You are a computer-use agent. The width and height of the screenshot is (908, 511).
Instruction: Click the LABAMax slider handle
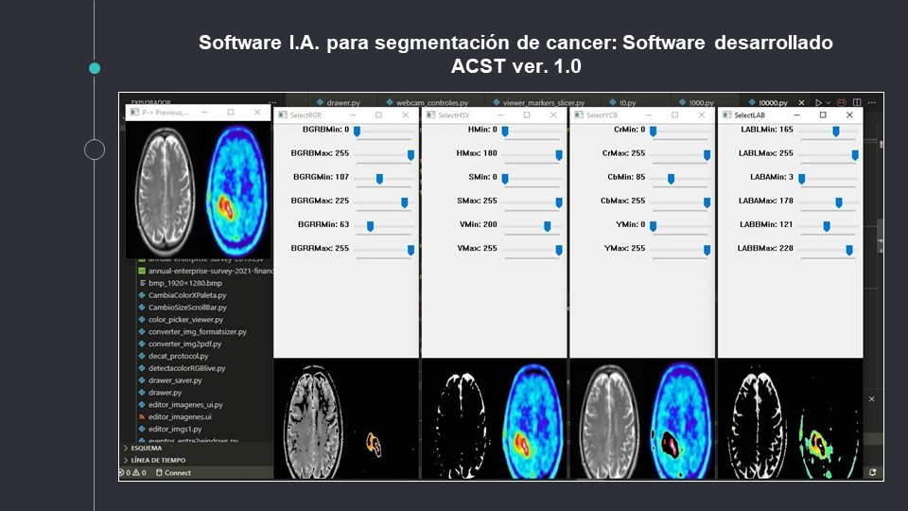pos(838,202)
